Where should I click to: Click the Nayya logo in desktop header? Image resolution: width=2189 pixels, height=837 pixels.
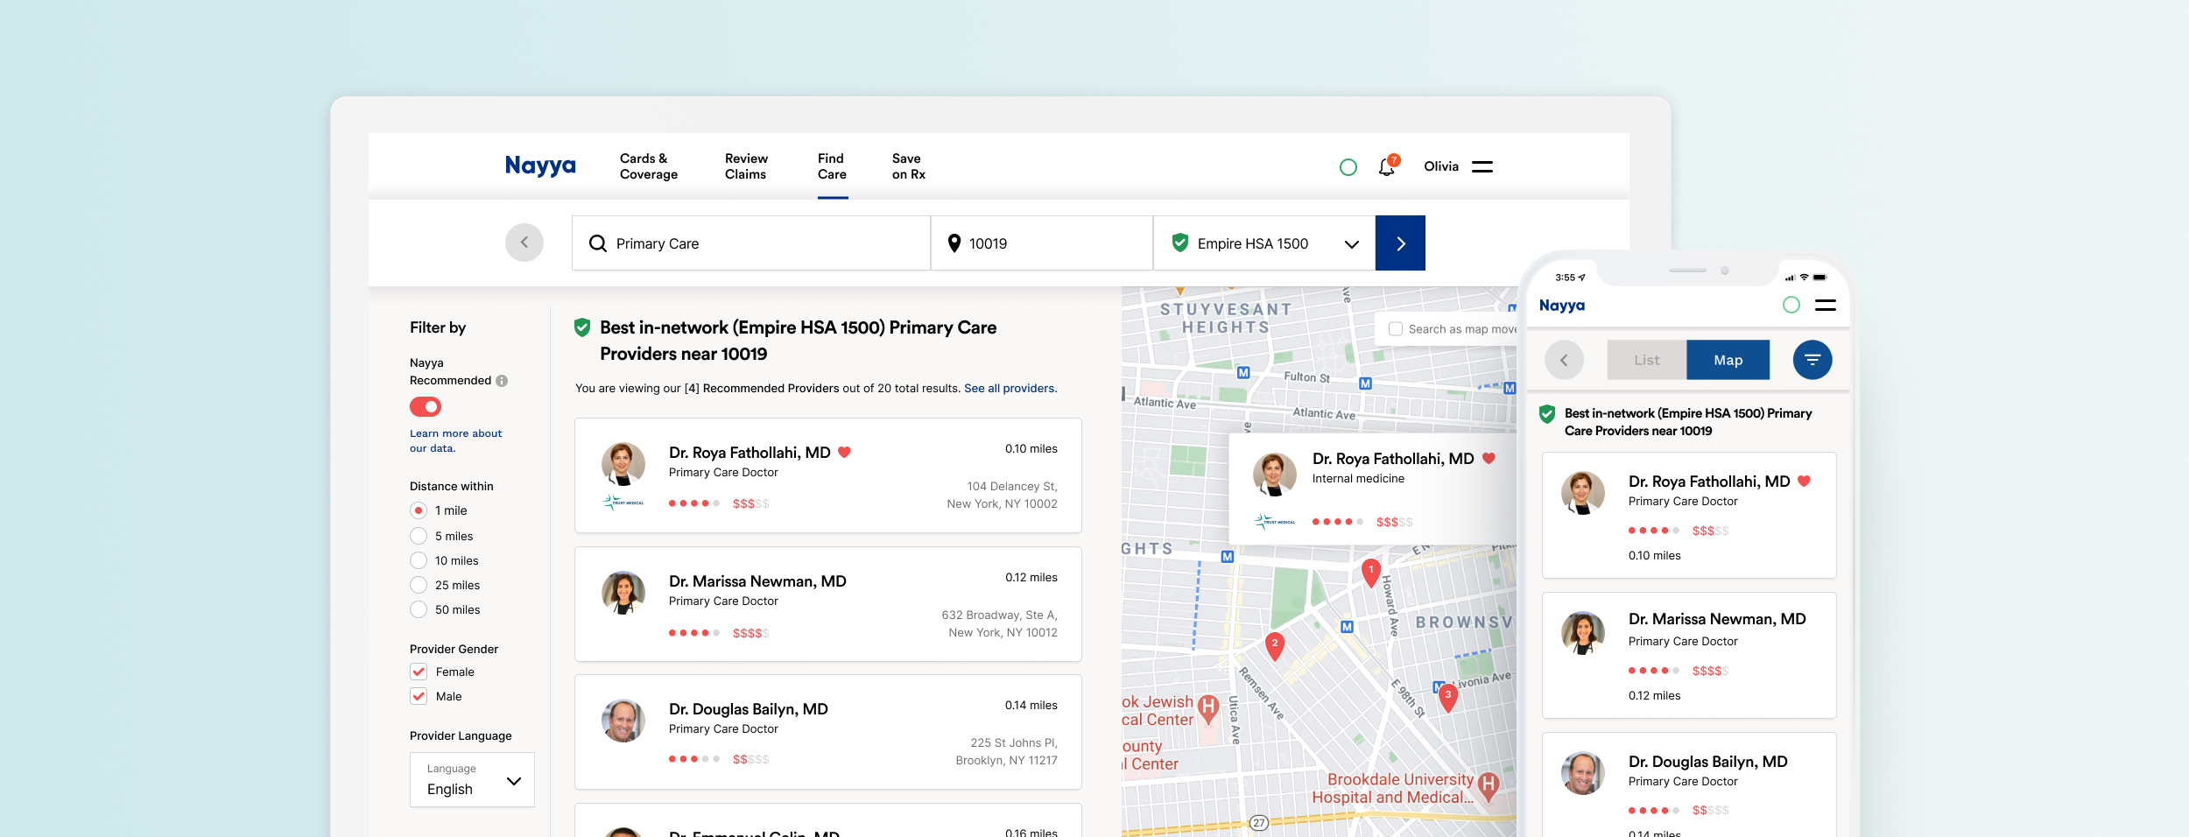[540, 165]
